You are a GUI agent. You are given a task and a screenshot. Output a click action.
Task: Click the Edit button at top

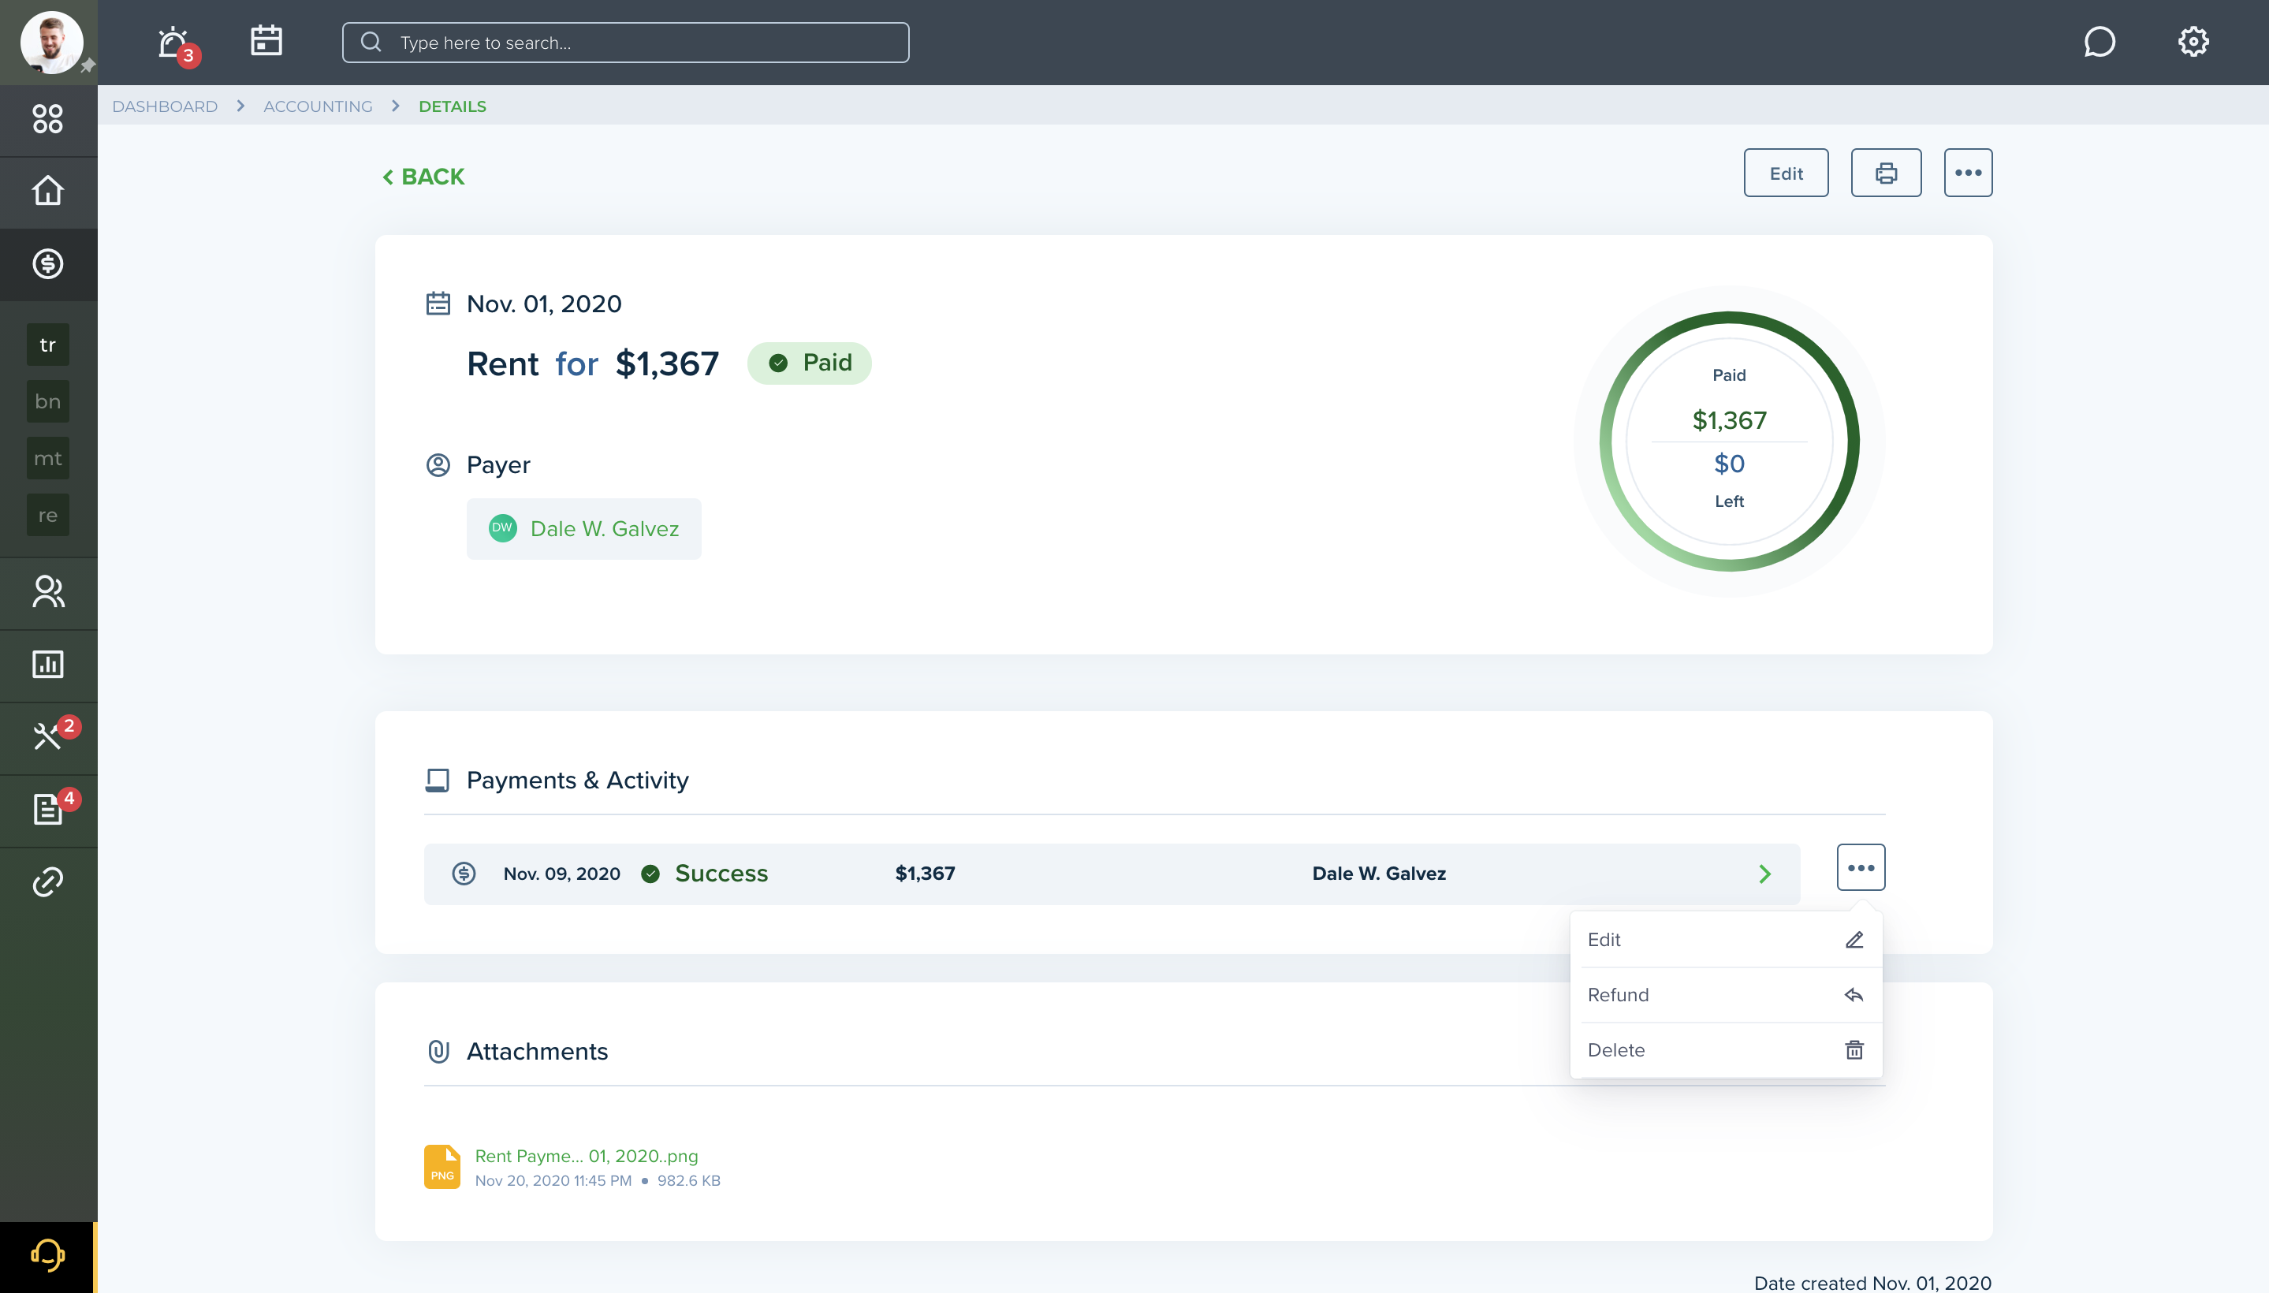1786,173
